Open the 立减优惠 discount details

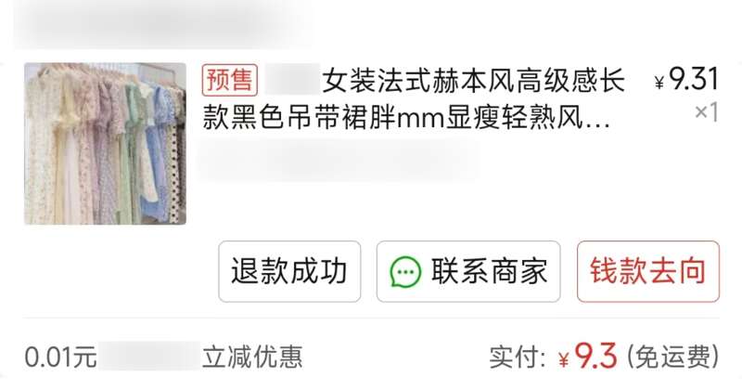click(252, 357)
